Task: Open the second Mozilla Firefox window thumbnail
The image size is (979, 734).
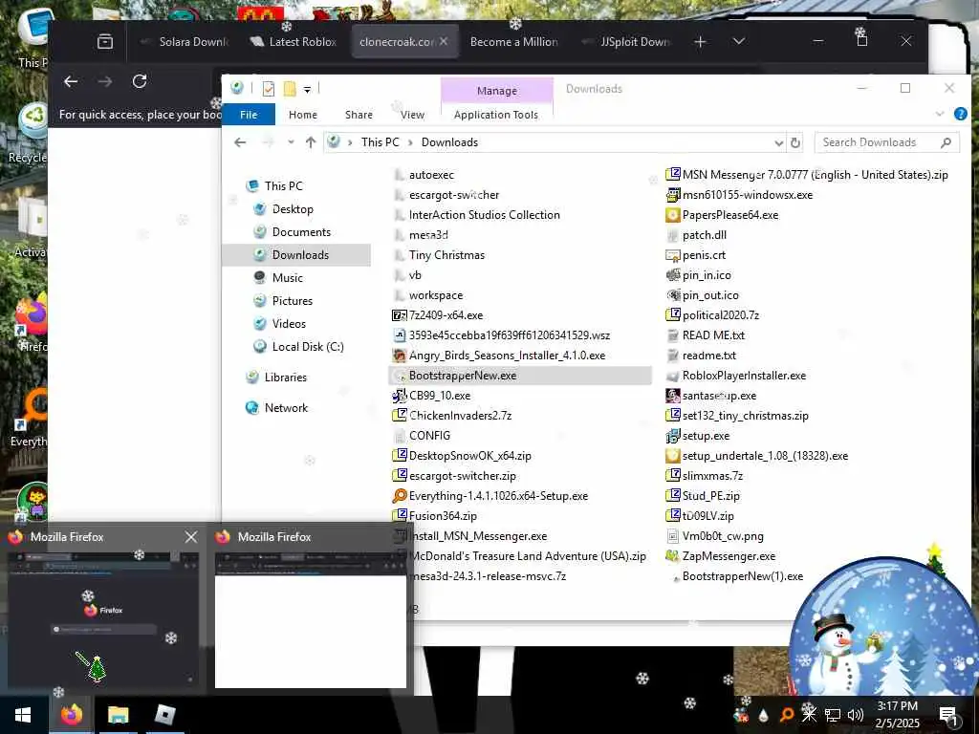Action: [311, 619]
